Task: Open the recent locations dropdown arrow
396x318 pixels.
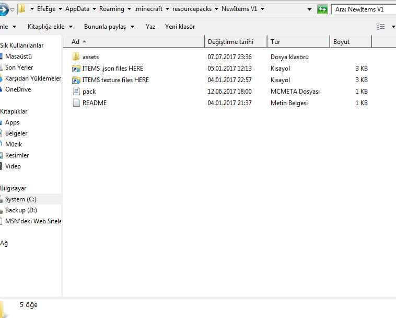Action: click(12, 10)
